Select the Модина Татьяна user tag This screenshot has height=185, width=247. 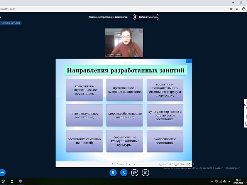tap(11, 23)
